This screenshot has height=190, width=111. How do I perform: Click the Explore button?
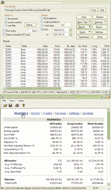100,17
